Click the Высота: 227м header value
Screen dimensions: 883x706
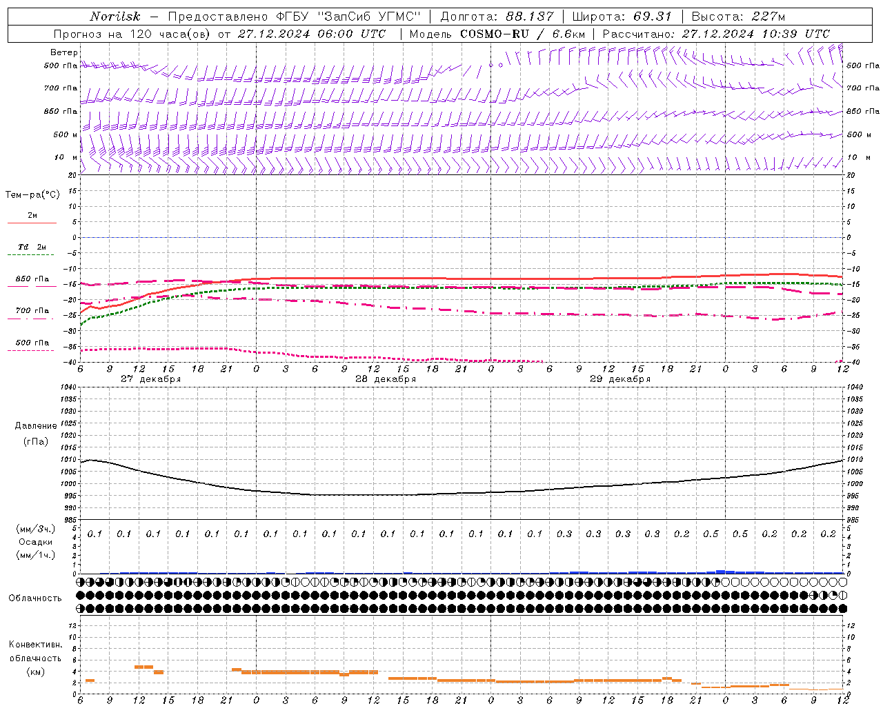738,17
